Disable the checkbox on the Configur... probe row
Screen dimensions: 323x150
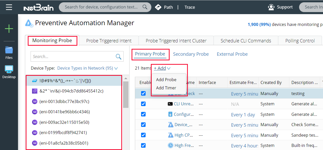(x=143, y=114)
